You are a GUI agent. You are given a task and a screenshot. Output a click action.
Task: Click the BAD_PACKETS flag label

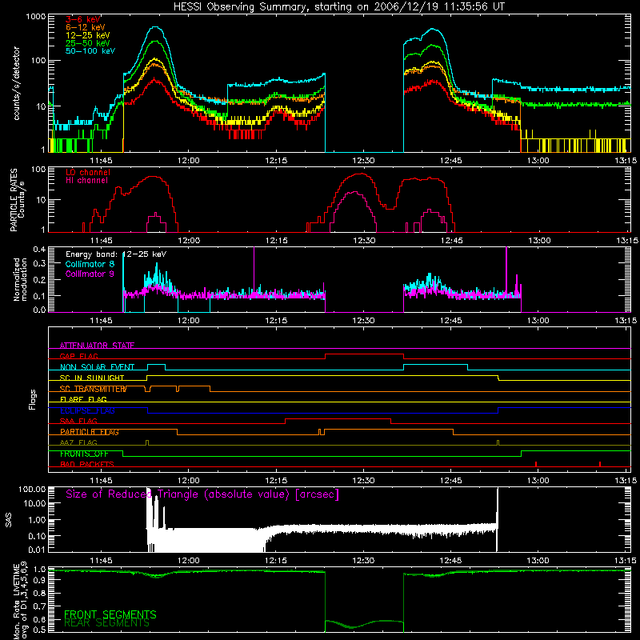click(87, 464)
